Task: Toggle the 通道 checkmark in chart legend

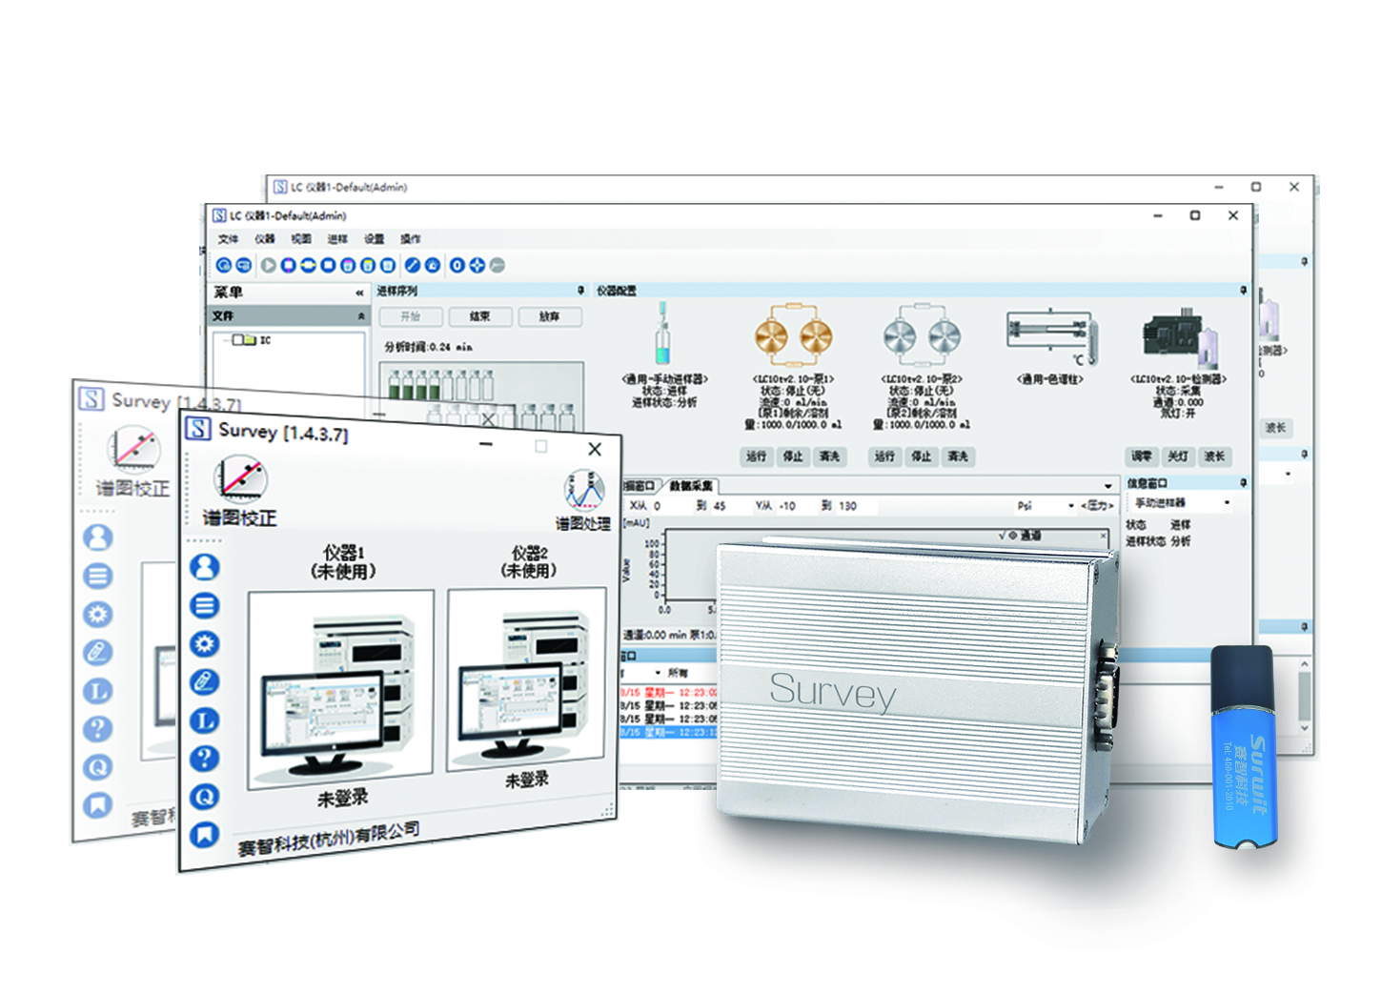Action: pos(1001,536)
